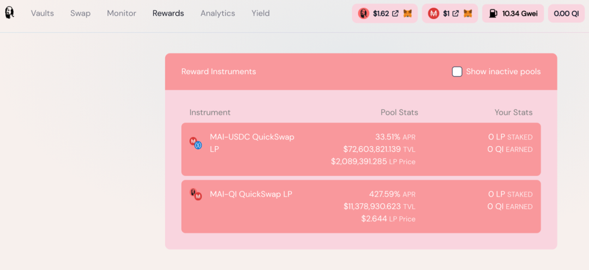Image resolution: width=589 pixels, height=270 pixels.
Task: Click the red MAI token icon
Action: pos(434,14)
